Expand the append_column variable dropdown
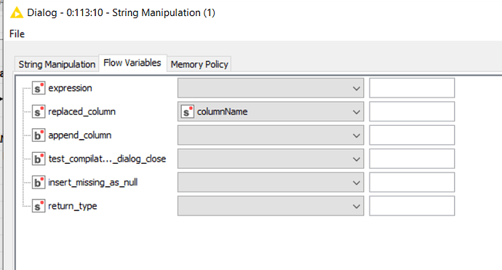This screenshot has height=270, width=502. click(x=271, y=135)
